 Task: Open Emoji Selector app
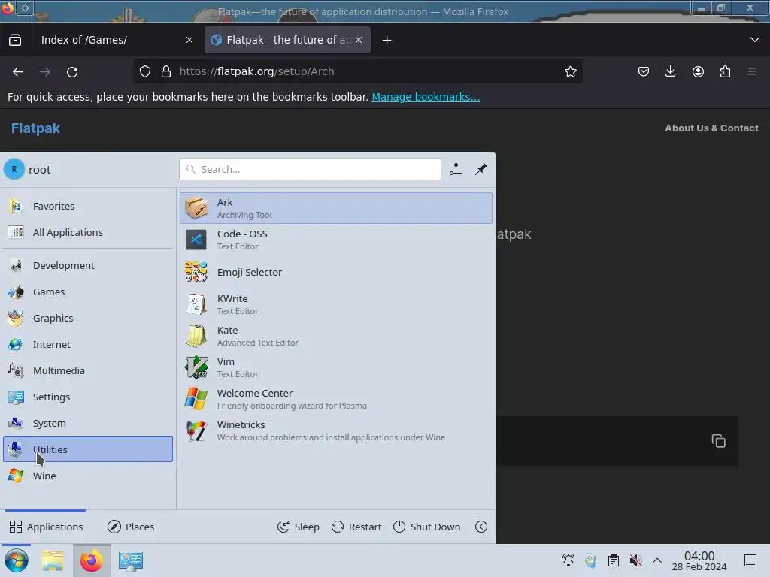click(x=336, y=272)
